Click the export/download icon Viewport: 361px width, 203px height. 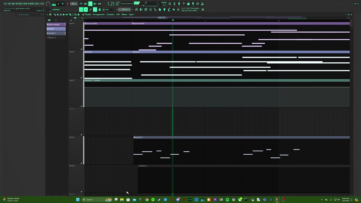tap(202, 4)
